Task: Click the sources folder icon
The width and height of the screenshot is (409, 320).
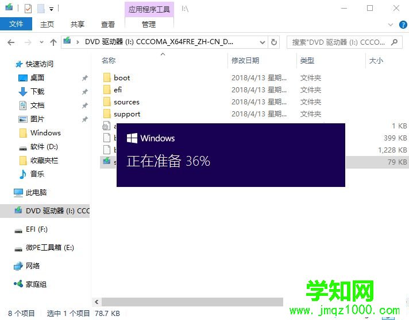Action: tap(107, 102)
